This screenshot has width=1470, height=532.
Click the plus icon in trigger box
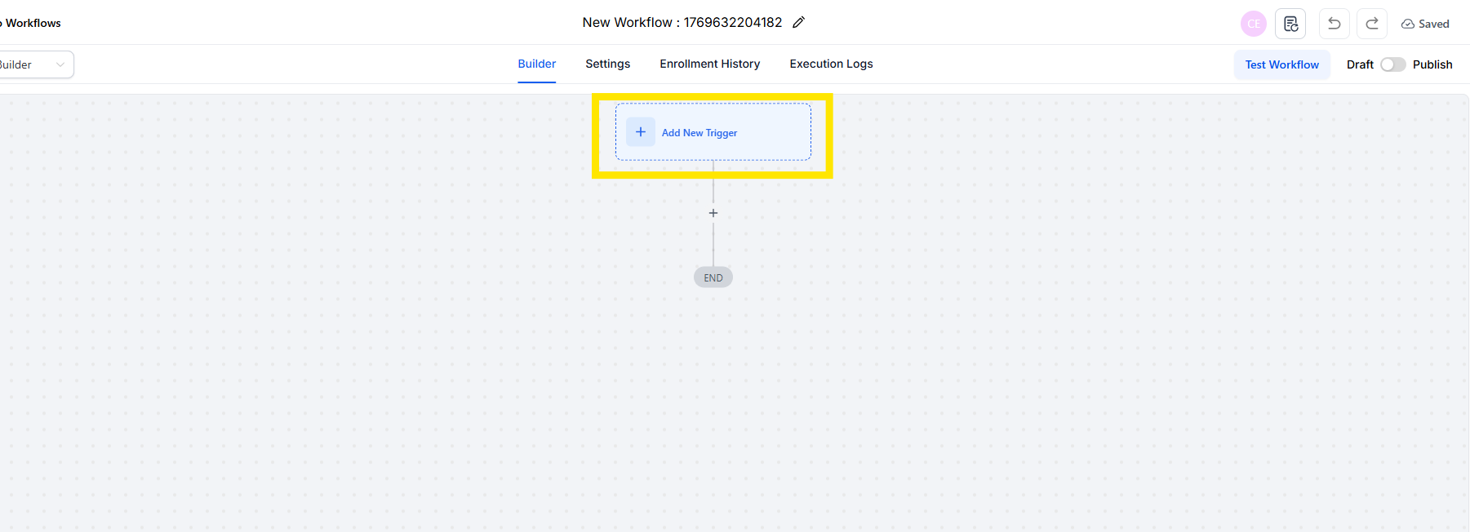click(641, 132)
